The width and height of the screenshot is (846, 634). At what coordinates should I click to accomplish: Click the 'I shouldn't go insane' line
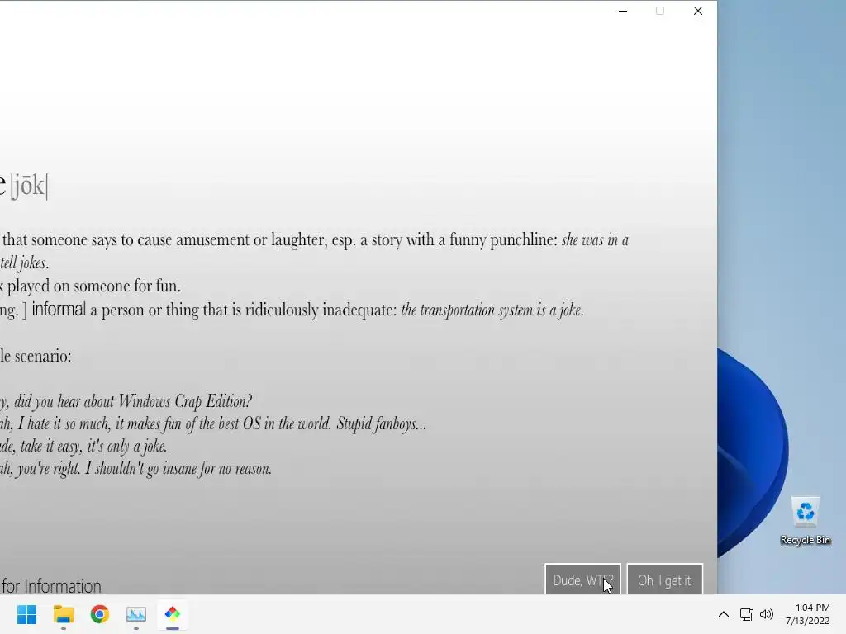135,469
